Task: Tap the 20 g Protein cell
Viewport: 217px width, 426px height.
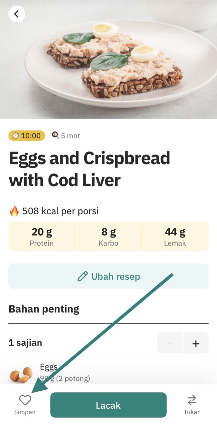Action: coord(42,237)
